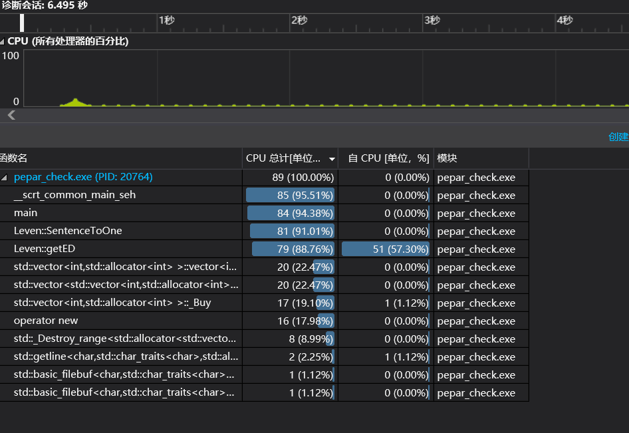Click the white timeline start marker

pyautogui.click(x=22, y=23)
